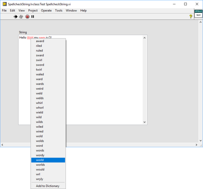203x189 pixels.
Task: Choose the suggestion "wild"
Action: coord(48,117)
